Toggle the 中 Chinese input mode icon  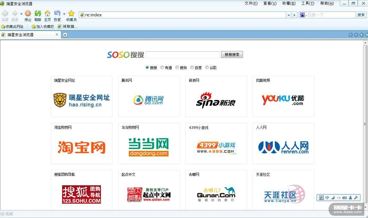(327, 198)
